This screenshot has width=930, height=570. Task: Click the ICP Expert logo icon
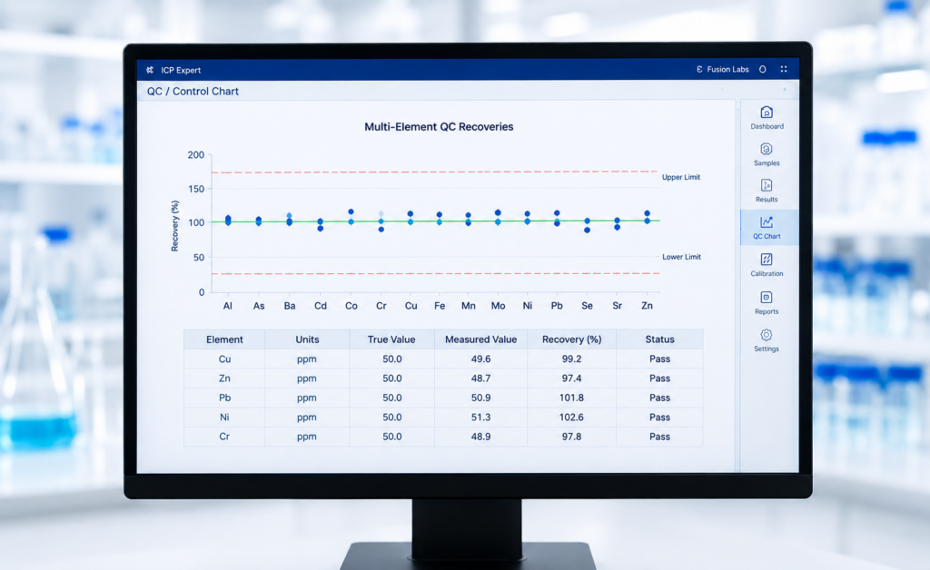[150, 70]
